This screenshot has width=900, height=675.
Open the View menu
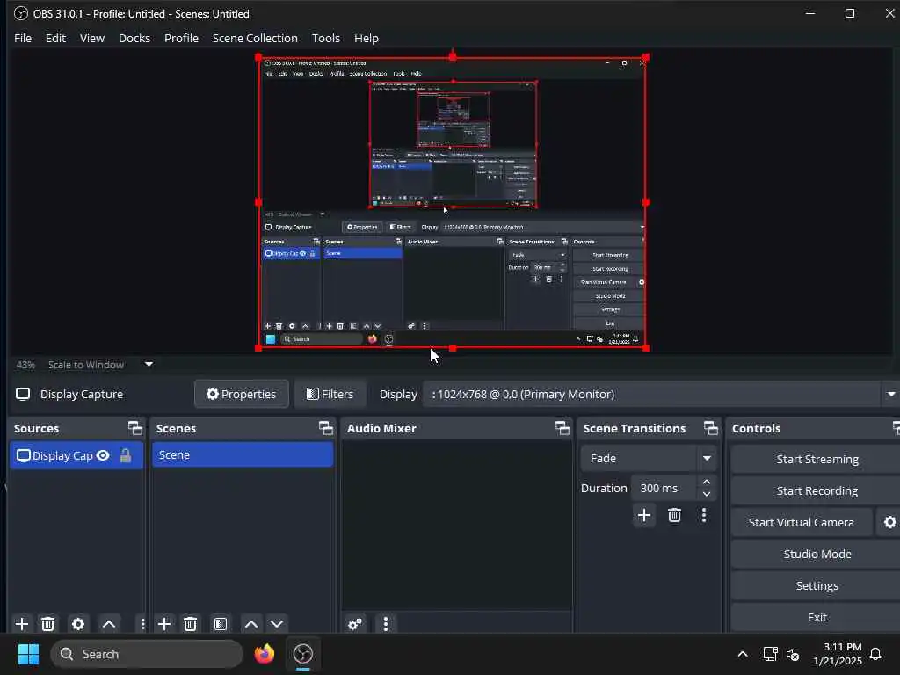pyautogui.click(x=91, y=38)
